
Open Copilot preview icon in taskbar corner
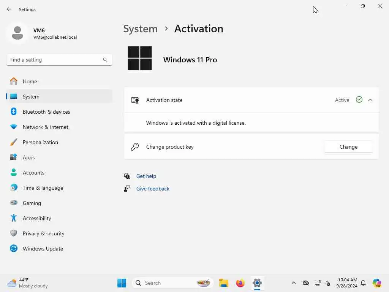(377, 283)
